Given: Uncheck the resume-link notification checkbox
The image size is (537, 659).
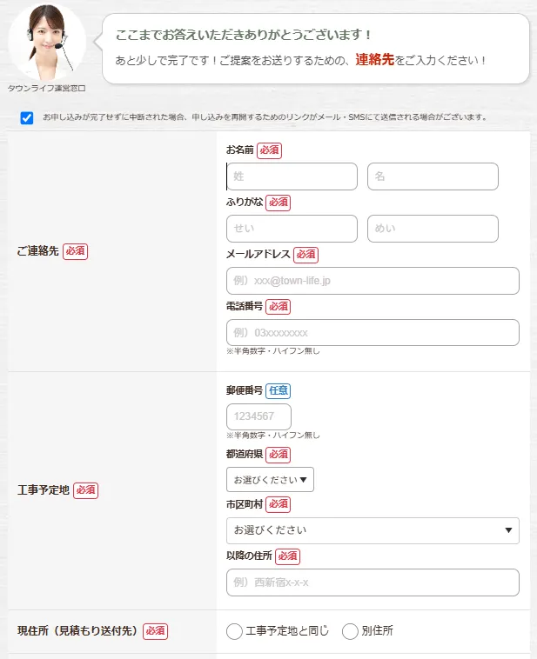Looking at the screenshot, I should click(x=27, y=117).
